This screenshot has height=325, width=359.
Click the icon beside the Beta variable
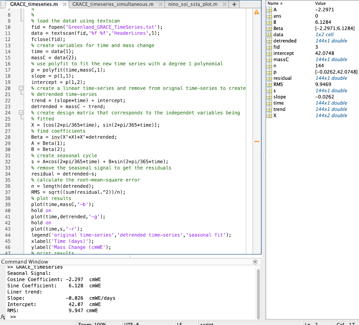click(269, 28)
